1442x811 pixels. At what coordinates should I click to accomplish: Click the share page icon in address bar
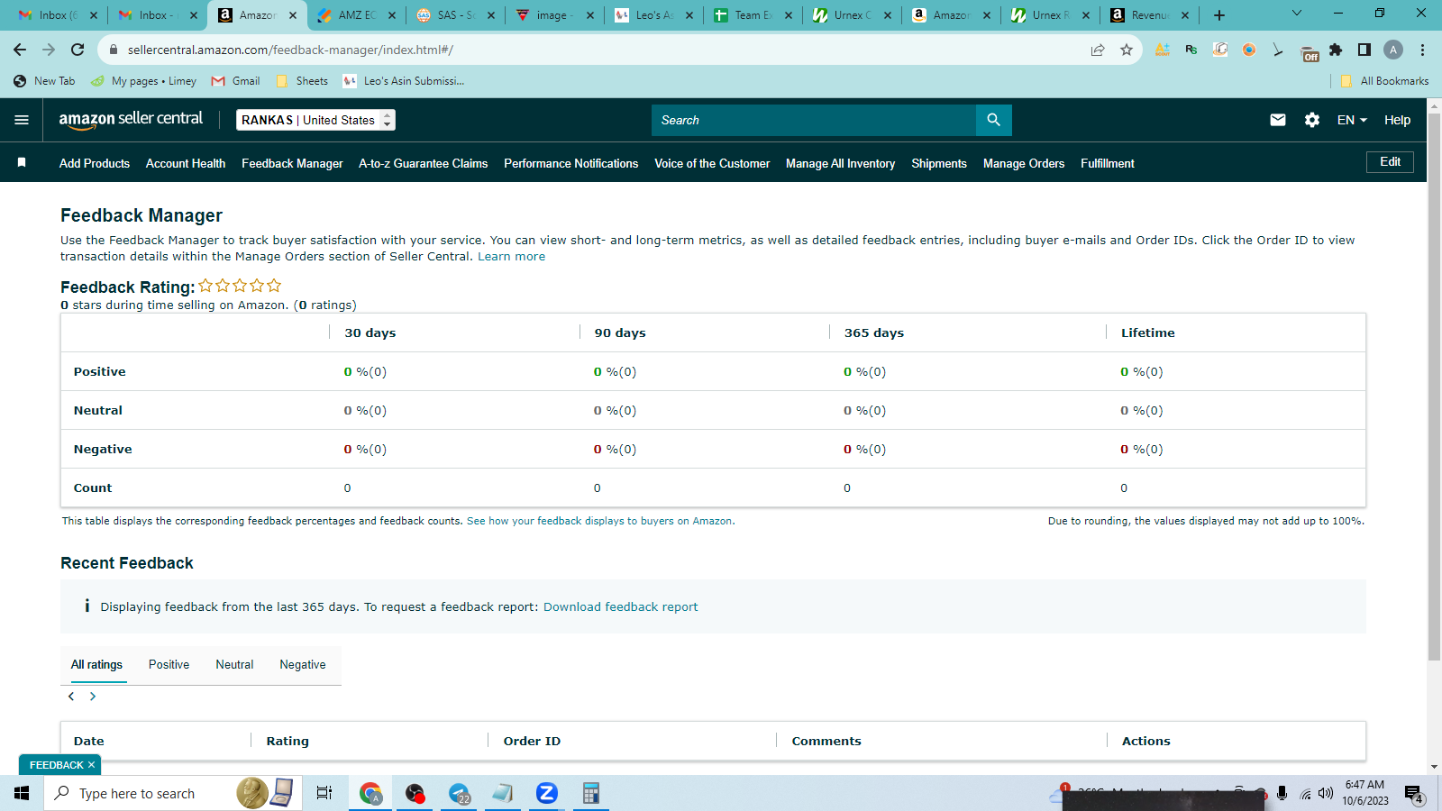coord(1098,50)
